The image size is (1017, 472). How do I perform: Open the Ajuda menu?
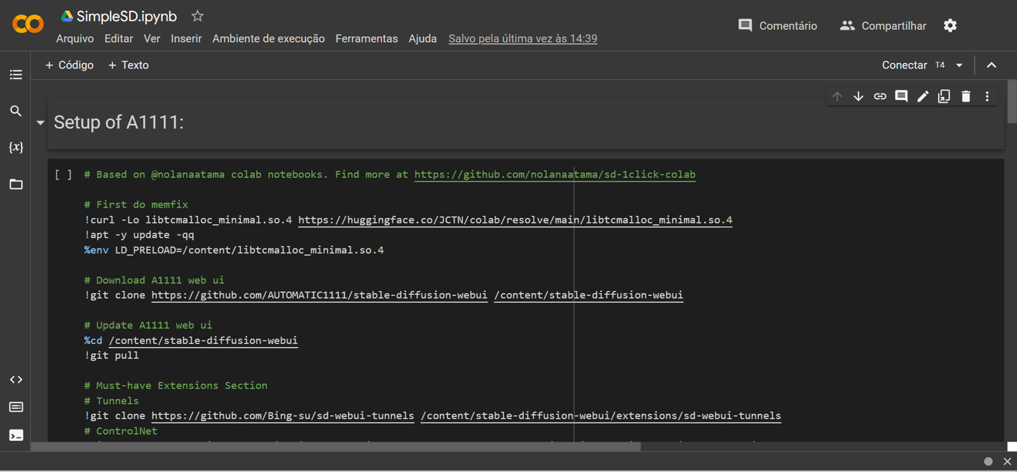point(423,39)
